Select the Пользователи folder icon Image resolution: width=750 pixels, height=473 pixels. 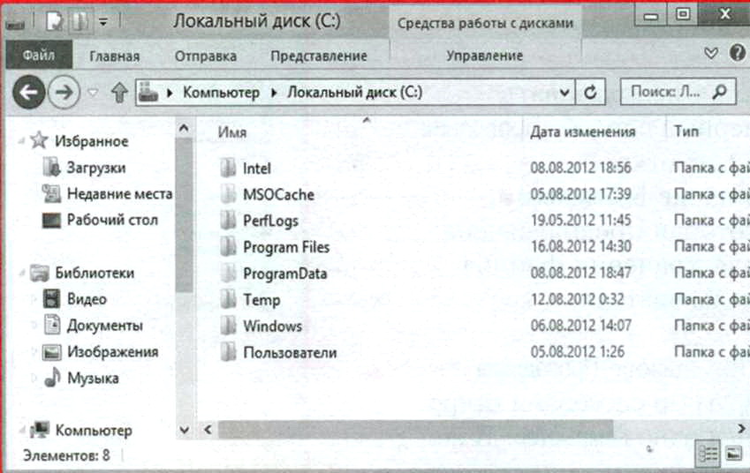click(x=228, y=352)
